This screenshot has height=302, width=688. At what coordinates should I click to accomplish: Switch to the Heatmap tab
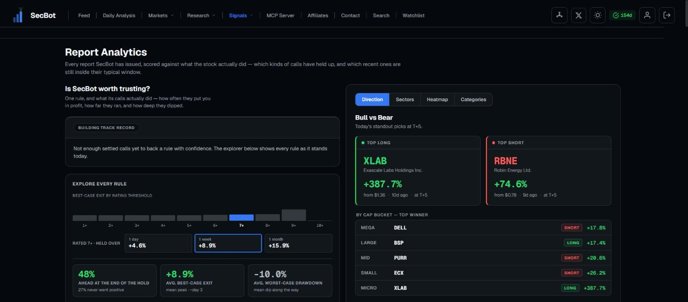(437, 99)
